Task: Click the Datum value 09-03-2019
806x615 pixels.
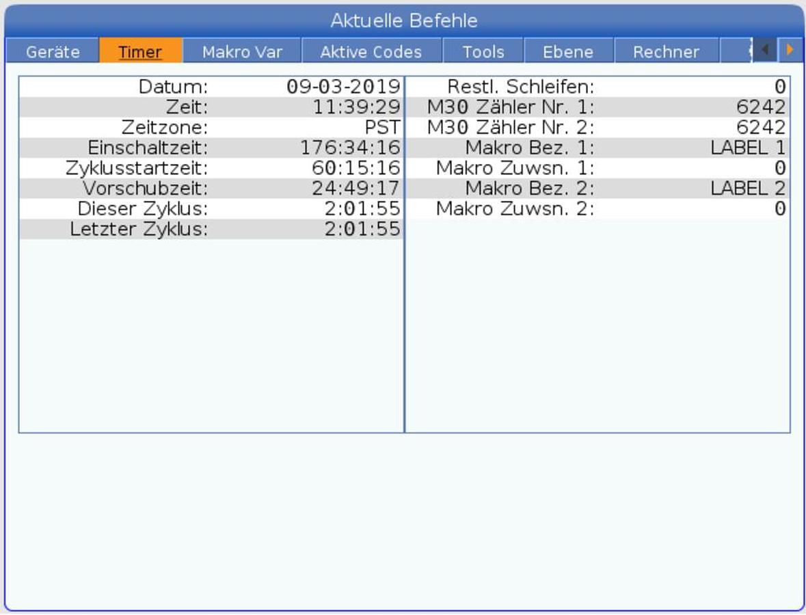Action: (x=343, y=87)
